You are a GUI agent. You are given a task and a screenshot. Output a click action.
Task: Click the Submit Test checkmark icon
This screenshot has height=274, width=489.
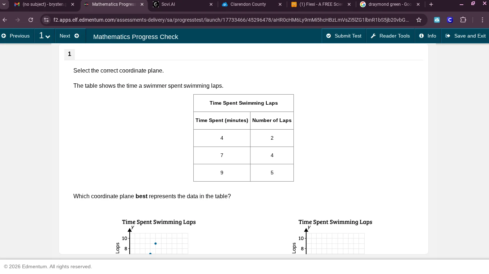(329, 36)
